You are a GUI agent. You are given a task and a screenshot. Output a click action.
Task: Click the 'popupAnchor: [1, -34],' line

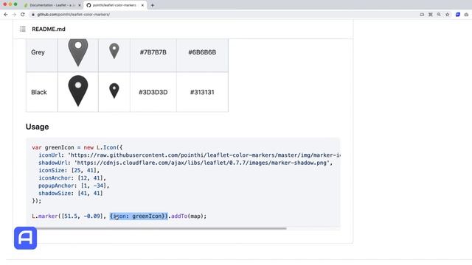coord(74,185)
